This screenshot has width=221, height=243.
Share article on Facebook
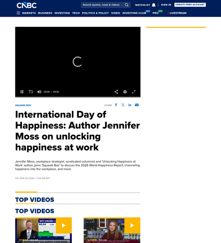[116, 105]
